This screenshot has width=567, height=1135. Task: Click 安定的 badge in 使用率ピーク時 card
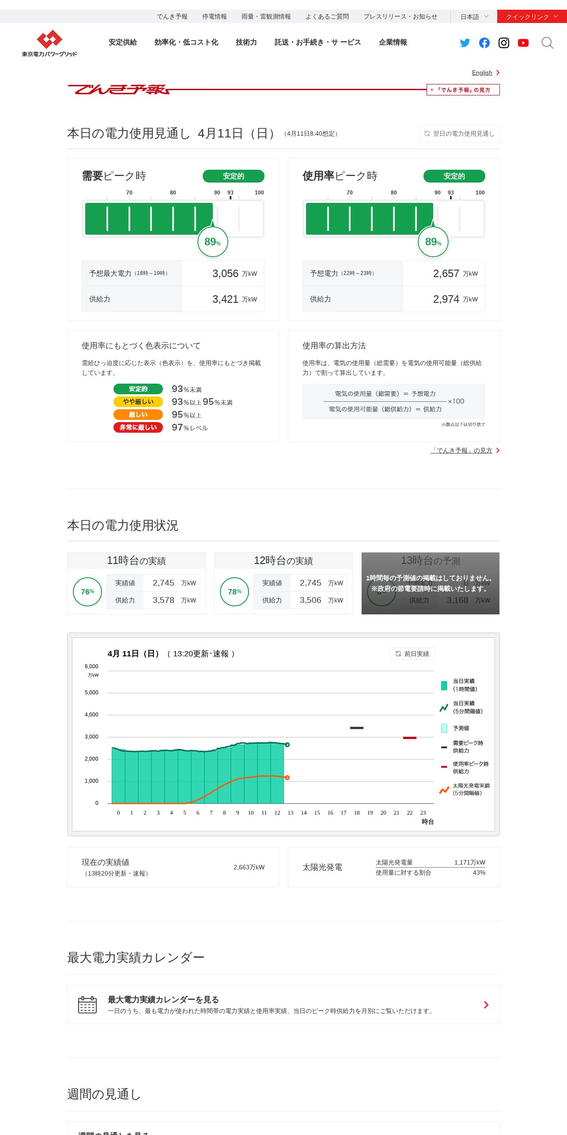(x=454, y=176)
